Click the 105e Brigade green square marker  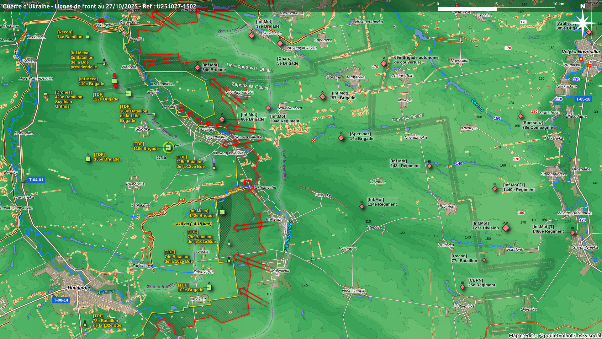coord(88,159)
